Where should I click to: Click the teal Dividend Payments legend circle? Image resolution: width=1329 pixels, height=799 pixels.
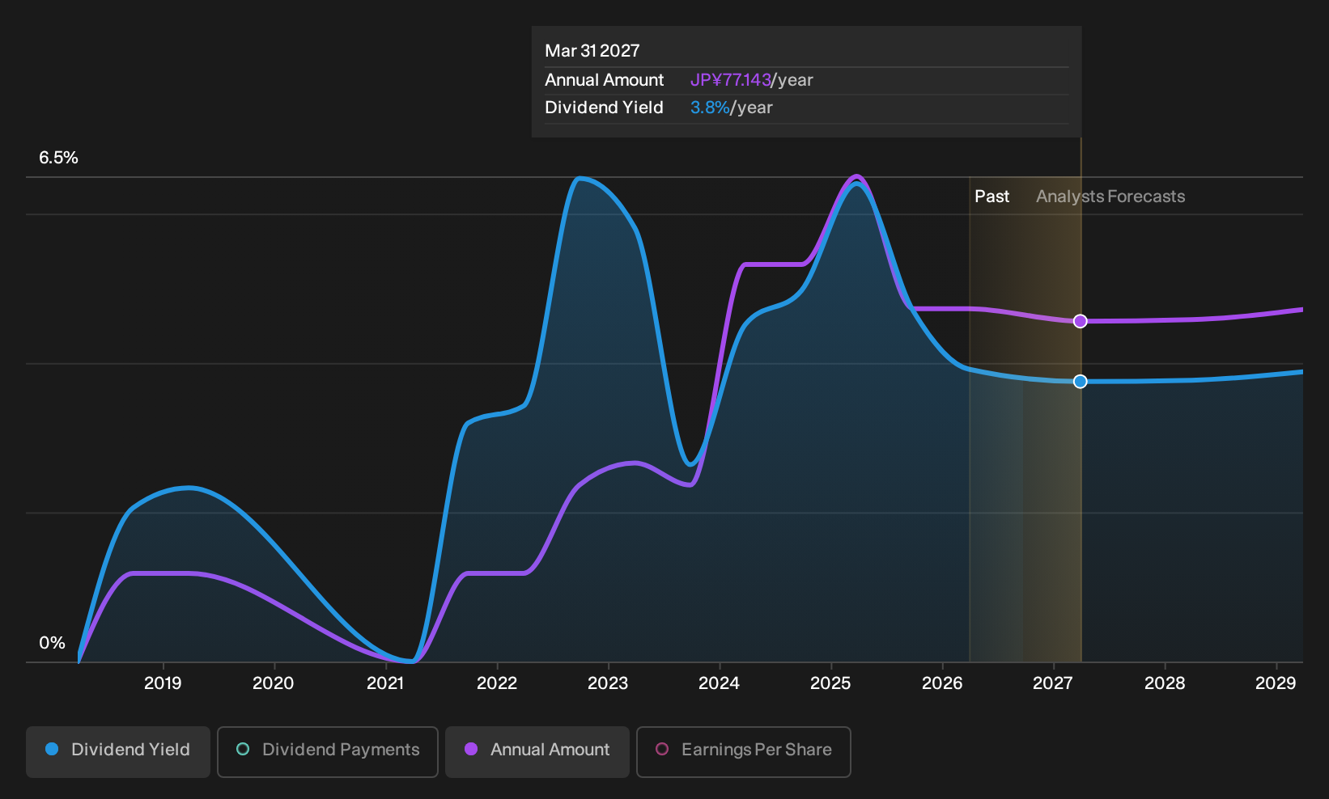pyautogui.click(x=243, y=749)
